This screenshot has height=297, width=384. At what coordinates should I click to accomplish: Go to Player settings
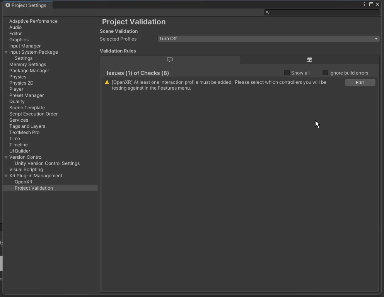[16, 89]
